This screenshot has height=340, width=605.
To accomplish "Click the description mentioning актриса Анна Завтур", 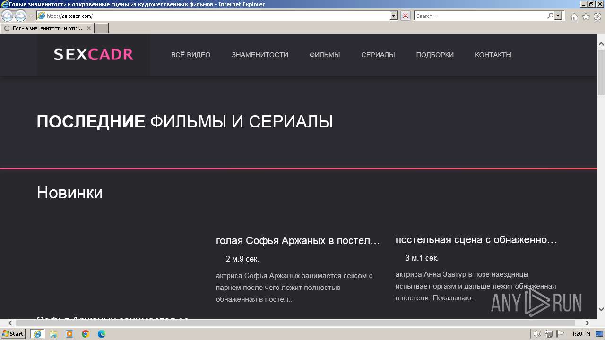I will pyautogui.click(x=476, y=286).
